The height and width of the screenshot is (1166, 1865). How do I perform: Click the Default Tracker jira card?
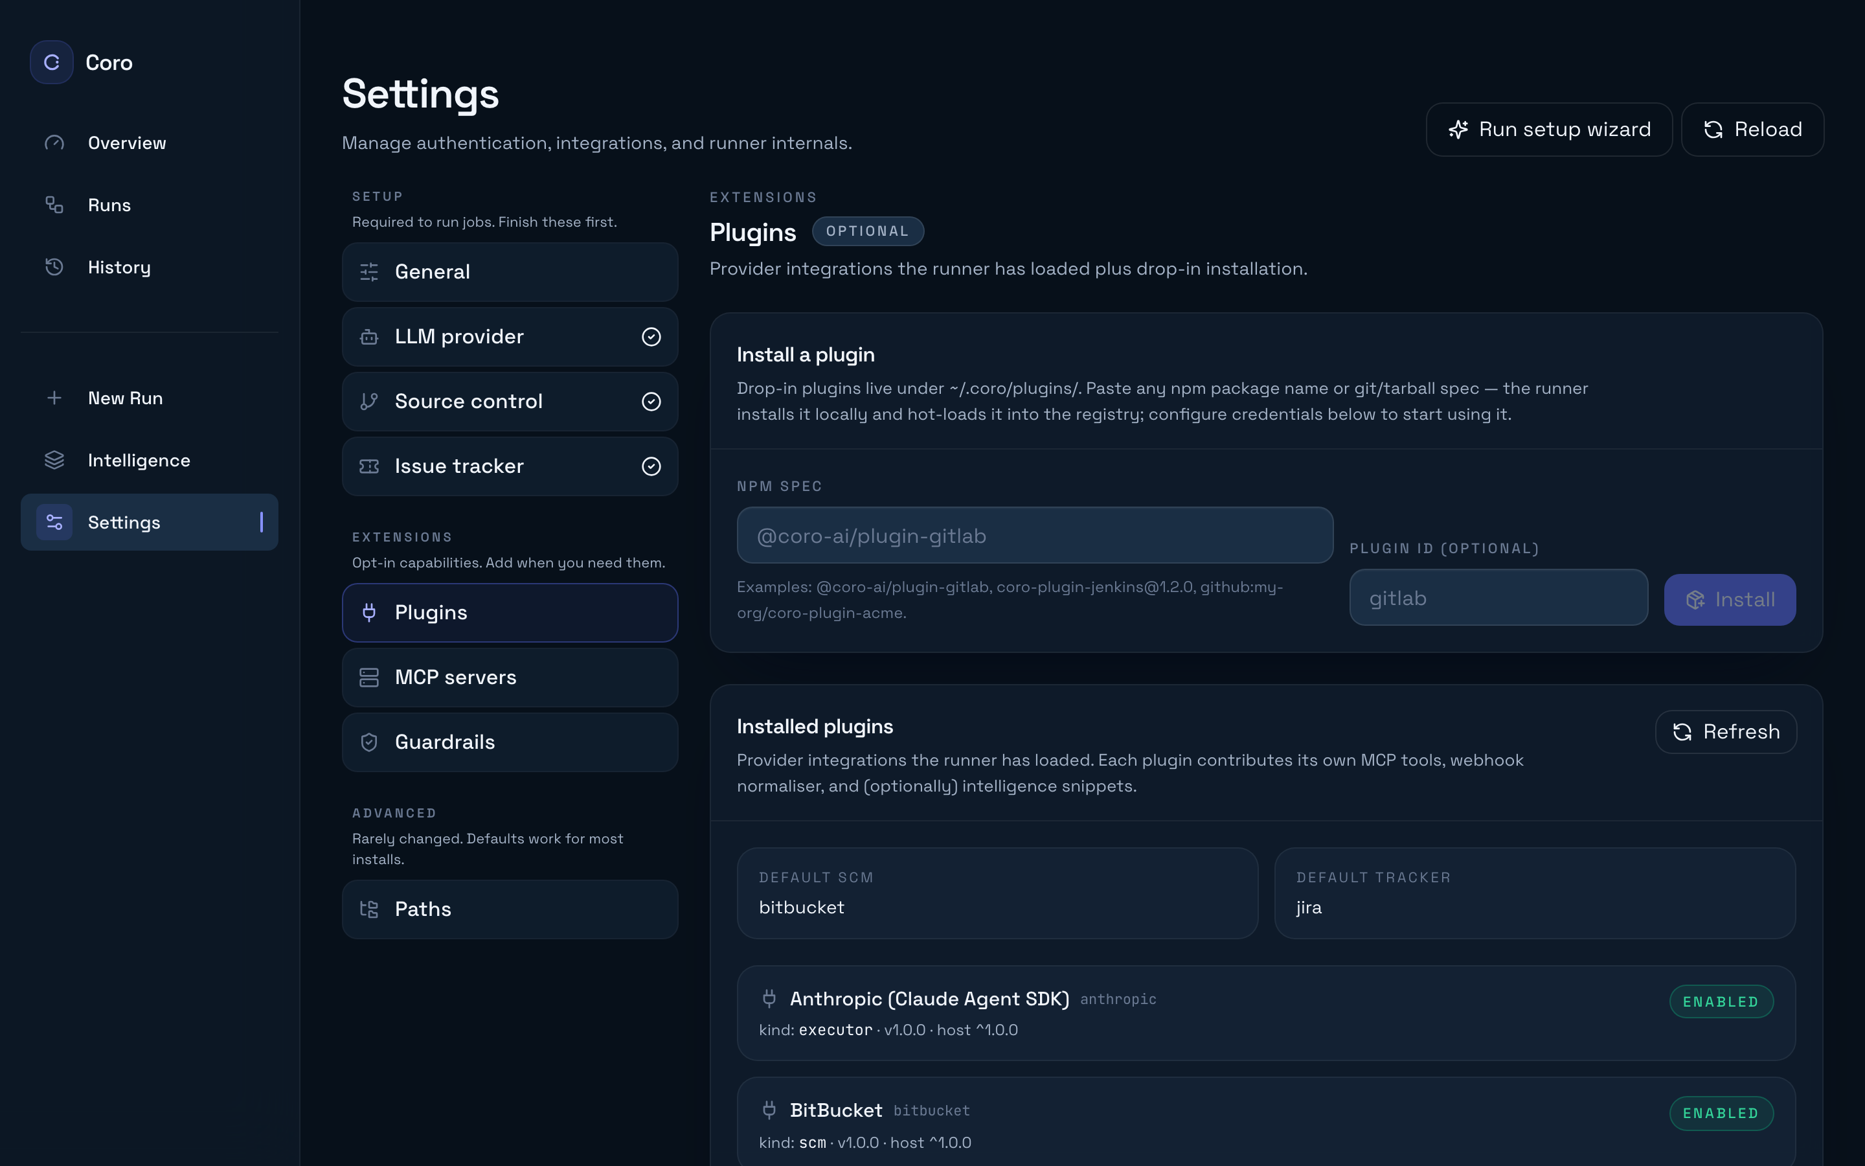point(1535,893)
